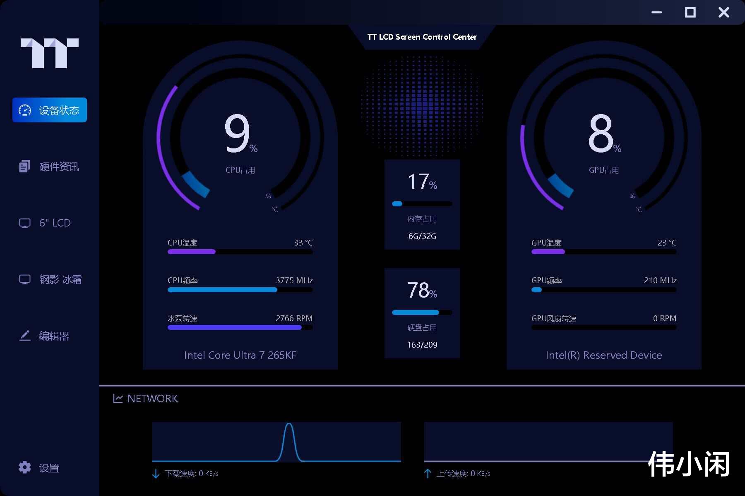
Task: Click the 水泵转速 pump speed bar
Action: [240, 327]
